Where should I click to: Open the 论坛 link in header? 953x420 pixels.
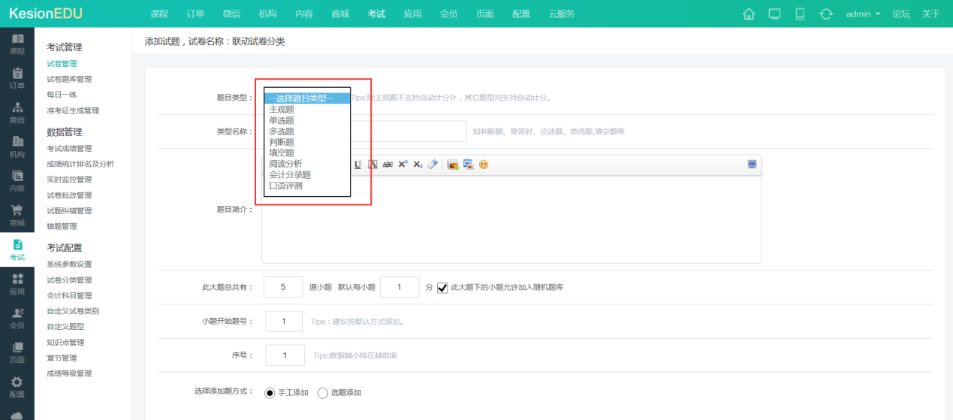tap(901, 14)
